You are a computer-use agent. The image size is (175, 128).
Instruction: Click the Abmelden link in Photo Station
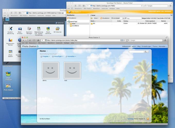pos(162,46)
